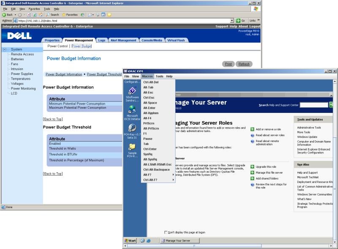Expand the Alt-F? macro submenu
The width and height of the screenshot is (338, 249).
point(173,174)
